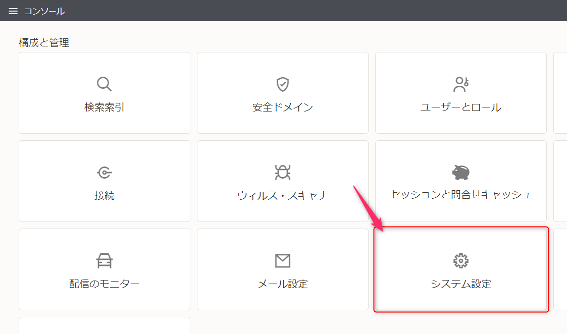Open the セッションと問合せキャッシュ label

tap(460, 194)
